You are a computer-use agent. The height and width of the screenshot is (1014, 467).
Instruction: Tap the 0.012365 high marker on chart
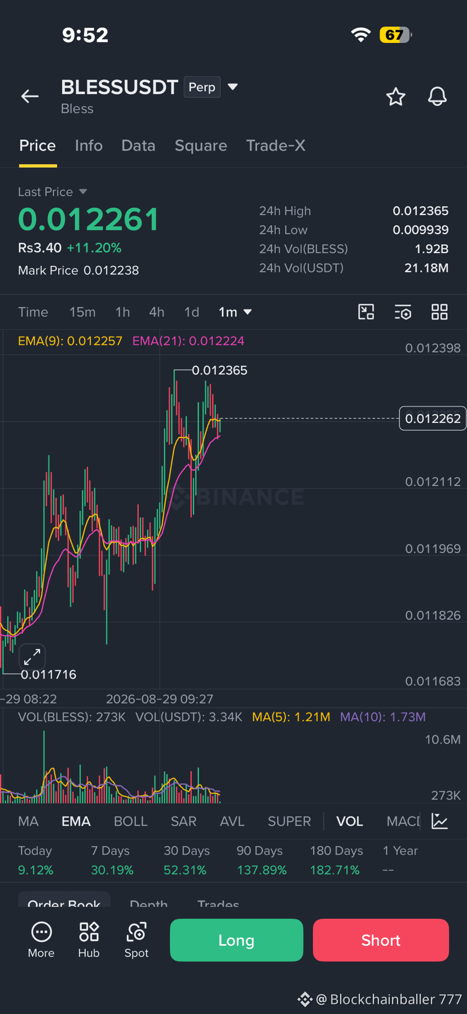point(219,370)
